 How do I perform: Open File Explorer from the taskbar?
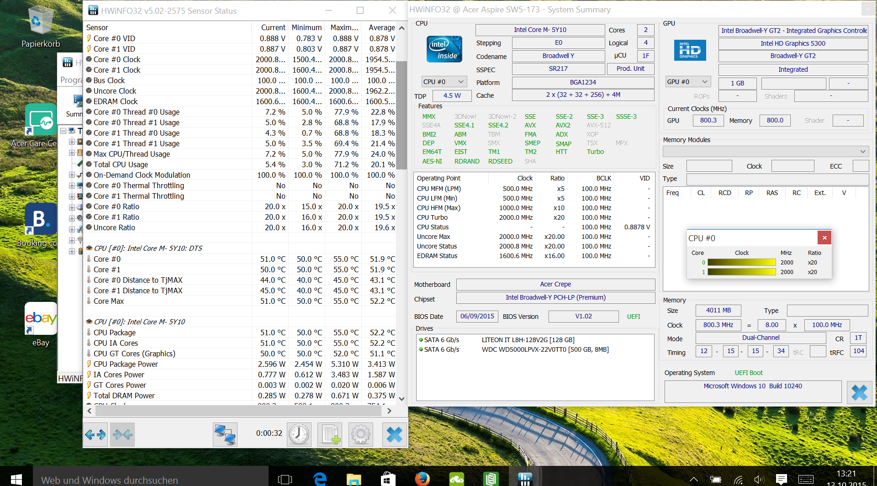[x=354, y=479]
